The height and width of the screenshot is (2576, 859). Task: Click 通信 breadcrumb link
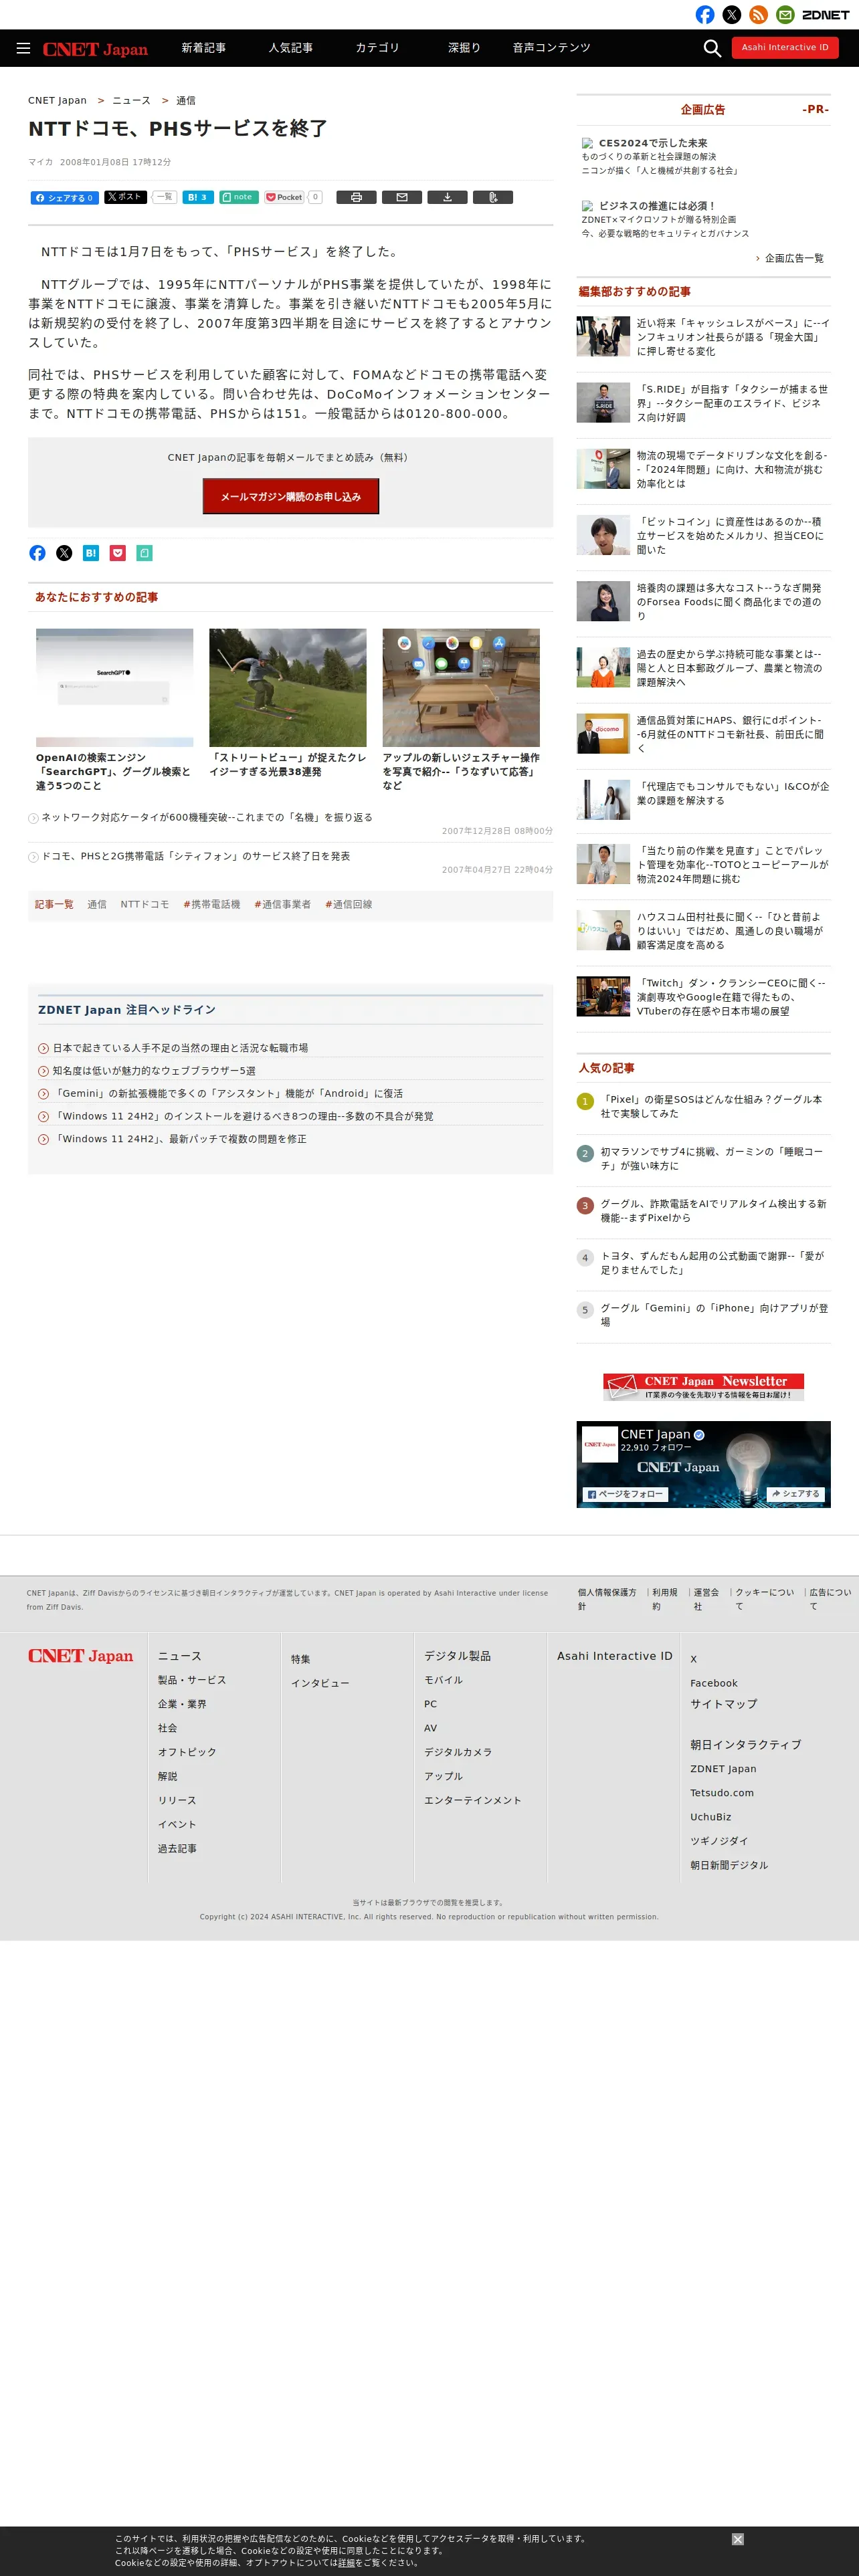pos(186,101)
